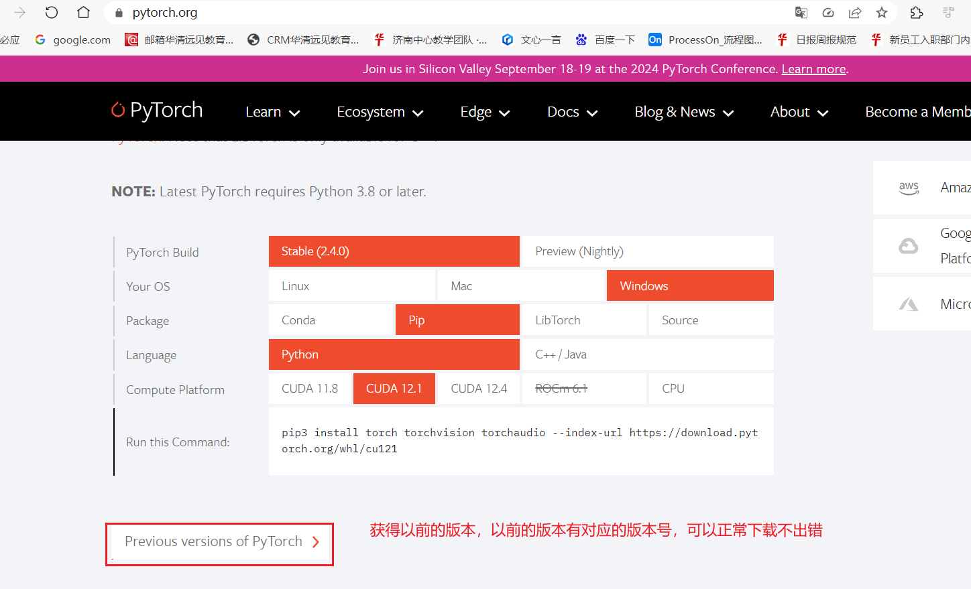Viewport: 971px width, 589px height.
Task: Open the 百度一下 bookmark
Action: tap(606, 40)
